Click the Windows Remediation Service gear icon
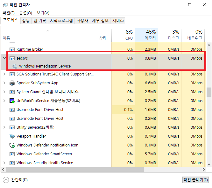This screenshot has height=188, width=212. click(x=14, y=66)
